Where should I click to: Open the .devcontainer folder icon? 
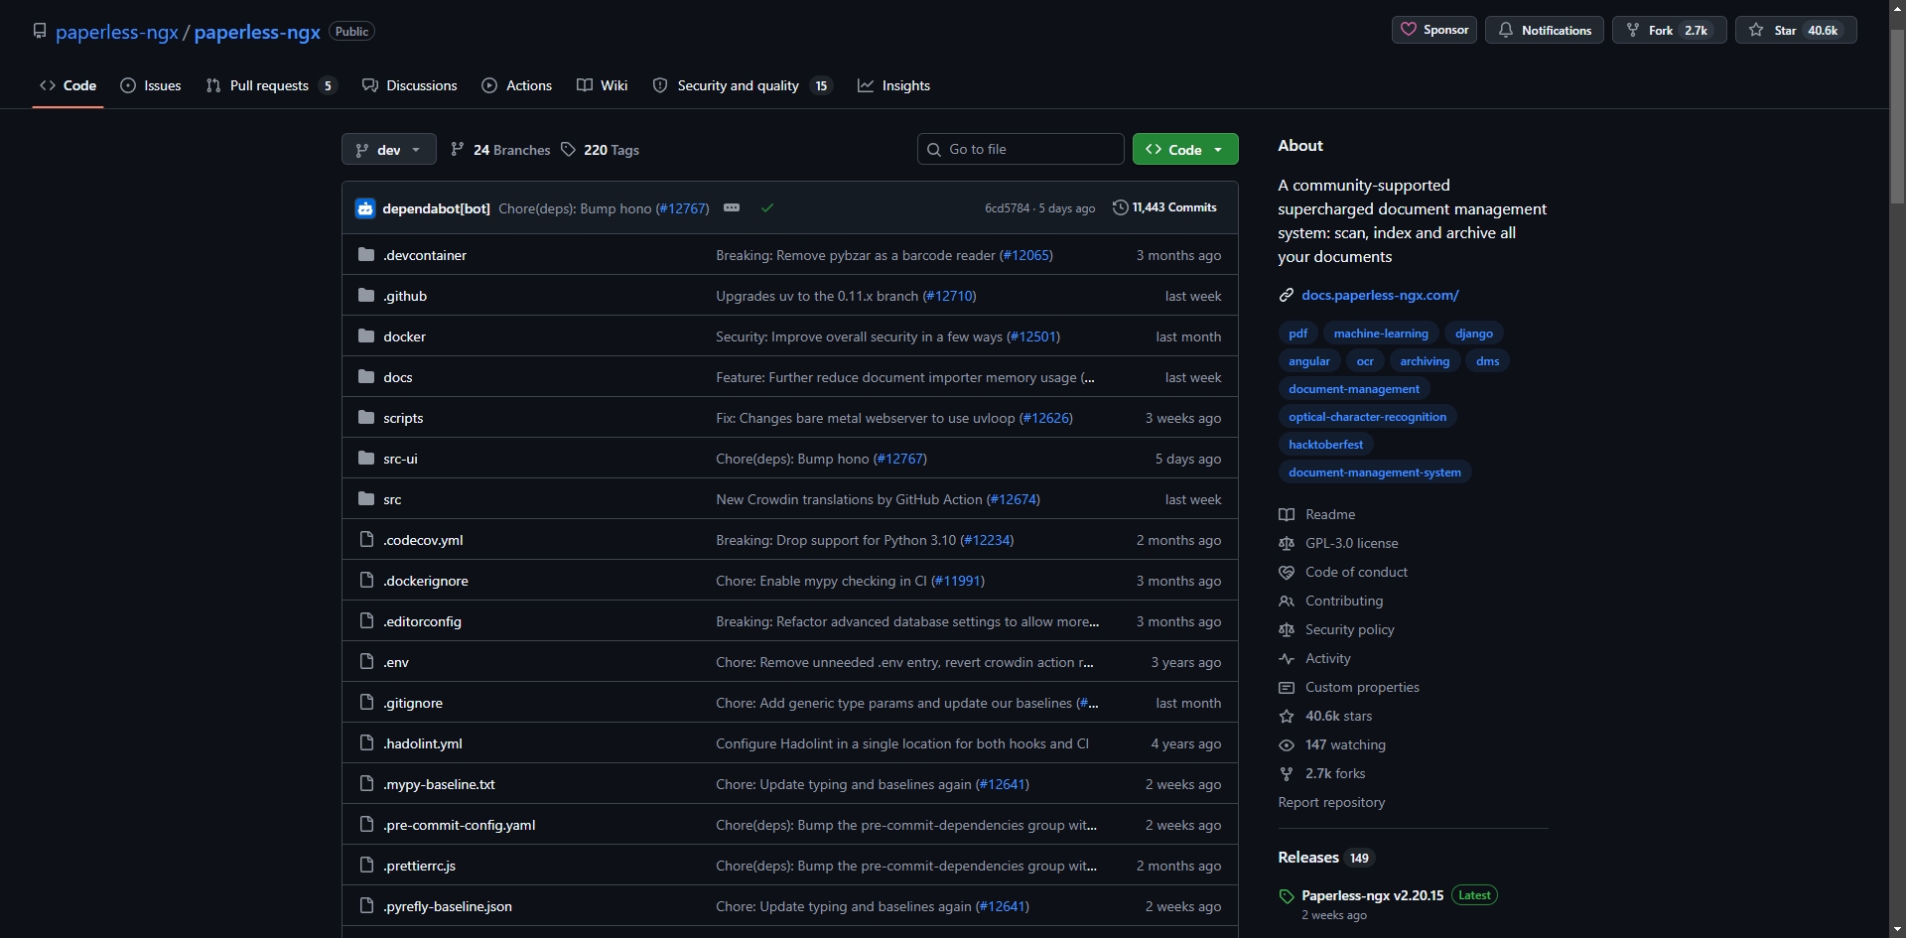366,255
